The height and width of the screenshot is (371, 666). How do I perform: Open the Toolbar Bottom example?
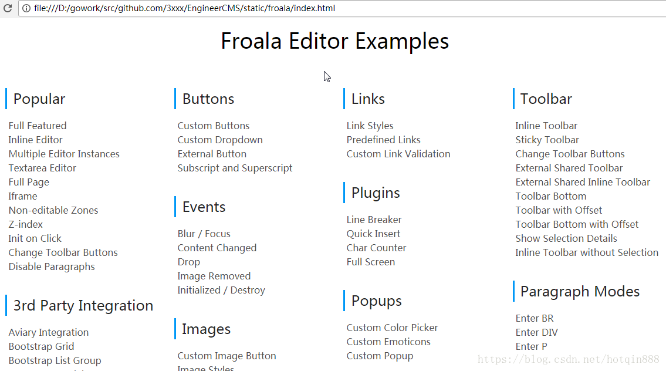click(550, 196)
